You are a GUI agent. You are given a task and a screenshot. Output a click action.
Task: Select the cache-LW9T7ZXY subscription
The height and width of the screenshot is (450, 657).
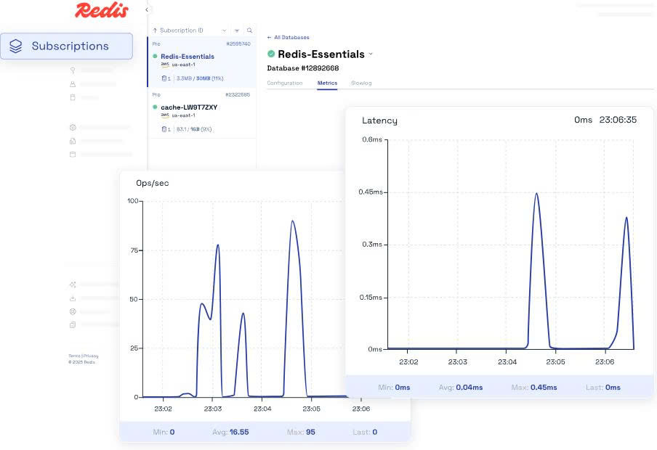[189, 107]
